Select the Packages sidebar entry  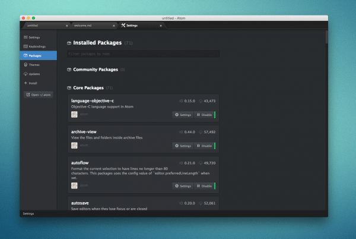click(35, 55)
